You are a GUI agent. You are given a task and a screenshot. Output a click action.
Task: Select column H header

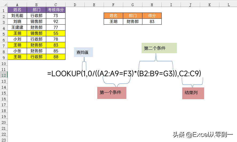point(152,5)
